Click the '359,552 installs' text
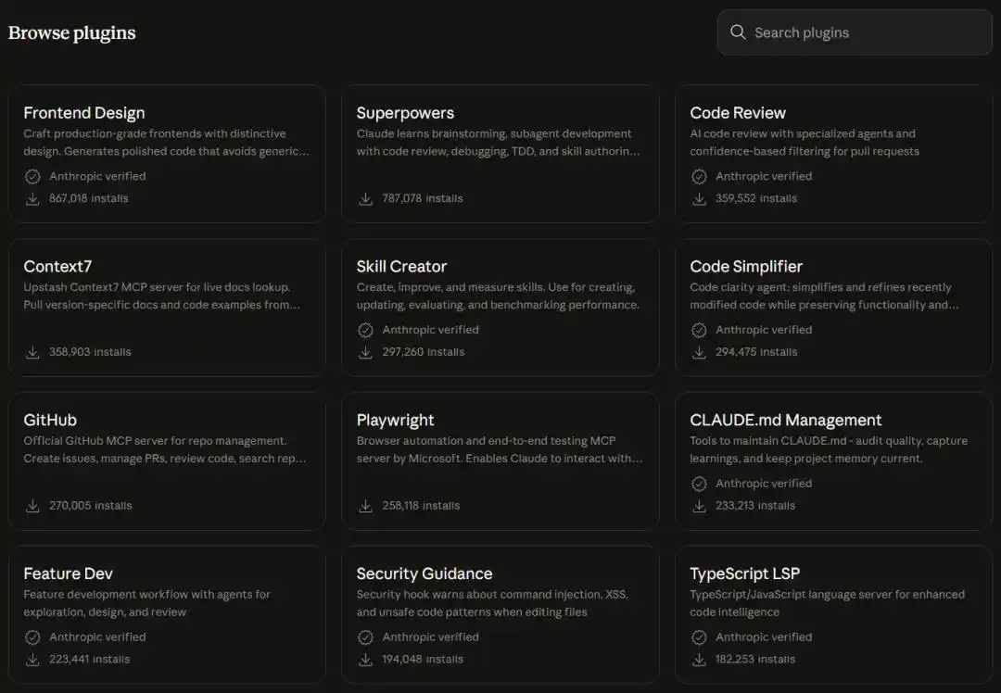Viewport: 1001px width, 693px height. tap(756, 198)
